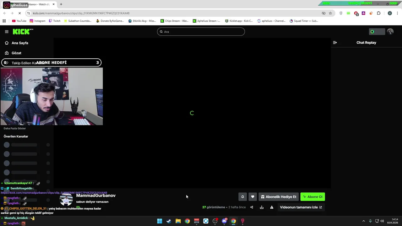Open the orange extension icon

tap(371, 13)
